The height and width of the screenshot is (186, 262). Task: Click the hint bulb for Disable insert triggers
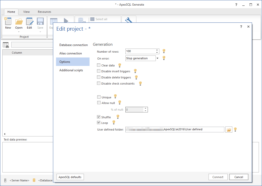click(x=135, y=71)
